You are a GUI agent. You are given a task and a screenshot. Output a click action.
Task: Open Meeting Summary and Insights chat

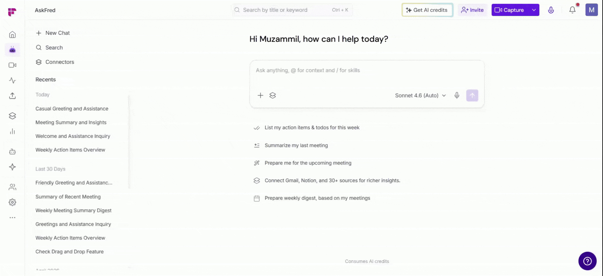click(71, 122)
